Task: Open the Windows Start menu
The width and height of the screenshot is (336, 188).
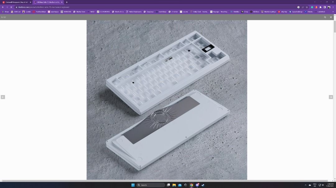Action: (x=133, y=185)
